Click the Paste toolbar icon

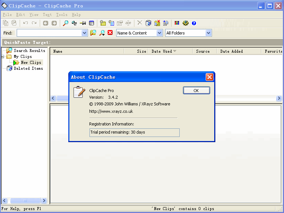[14, 23]
